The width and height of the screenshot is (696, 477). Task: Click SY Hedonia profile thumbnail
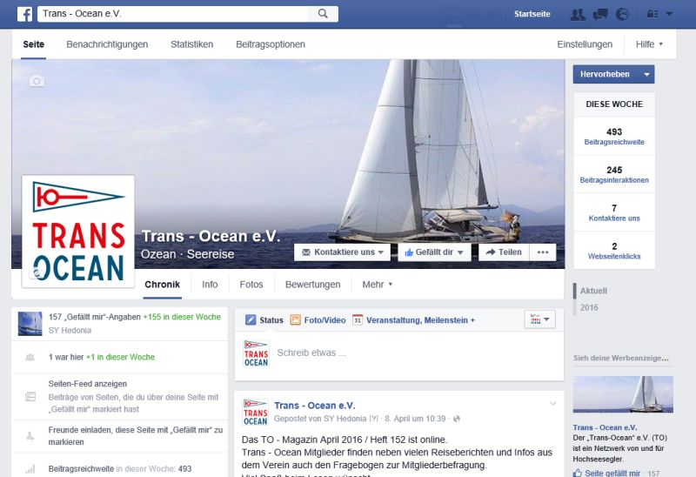click(x=30, y=323)
